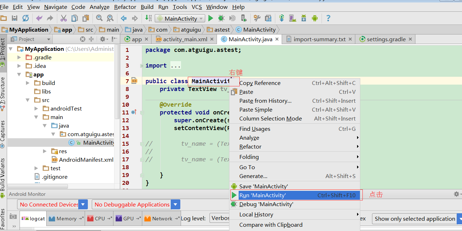
Task: Open the No Debuggable Applications dropdown
Action: pos(175,204)
